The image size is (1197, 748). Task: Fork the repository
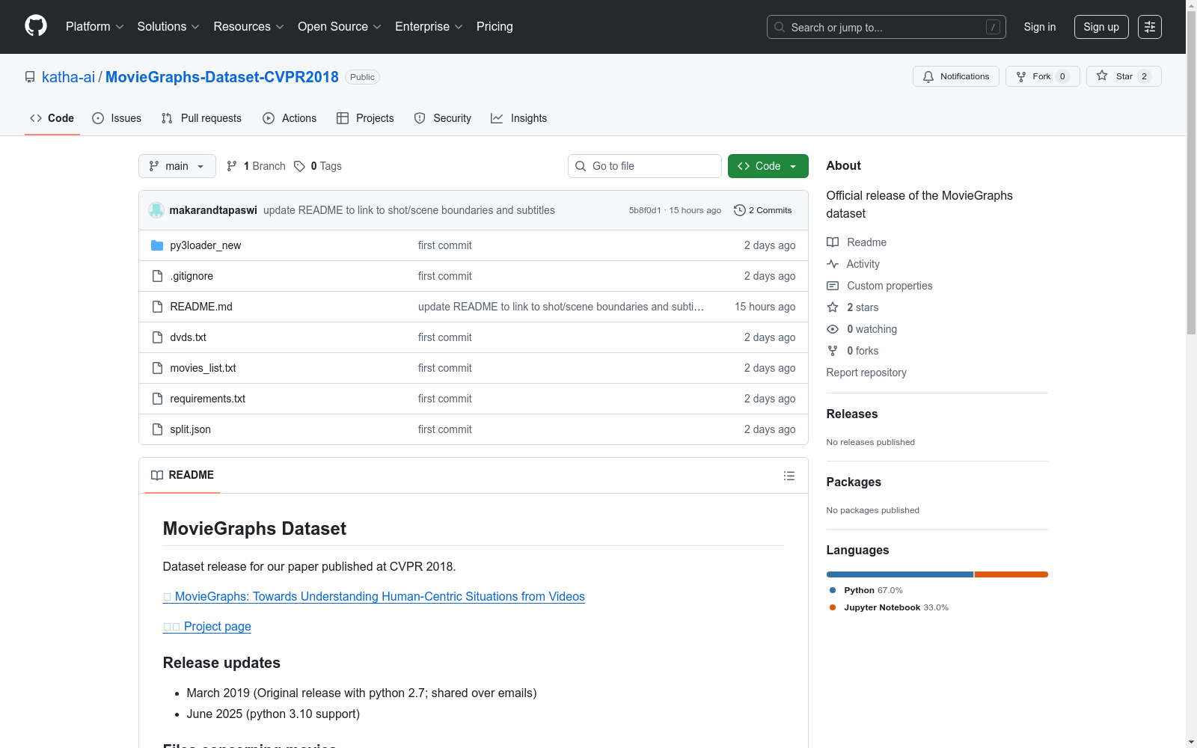[x=1043, y=76]
